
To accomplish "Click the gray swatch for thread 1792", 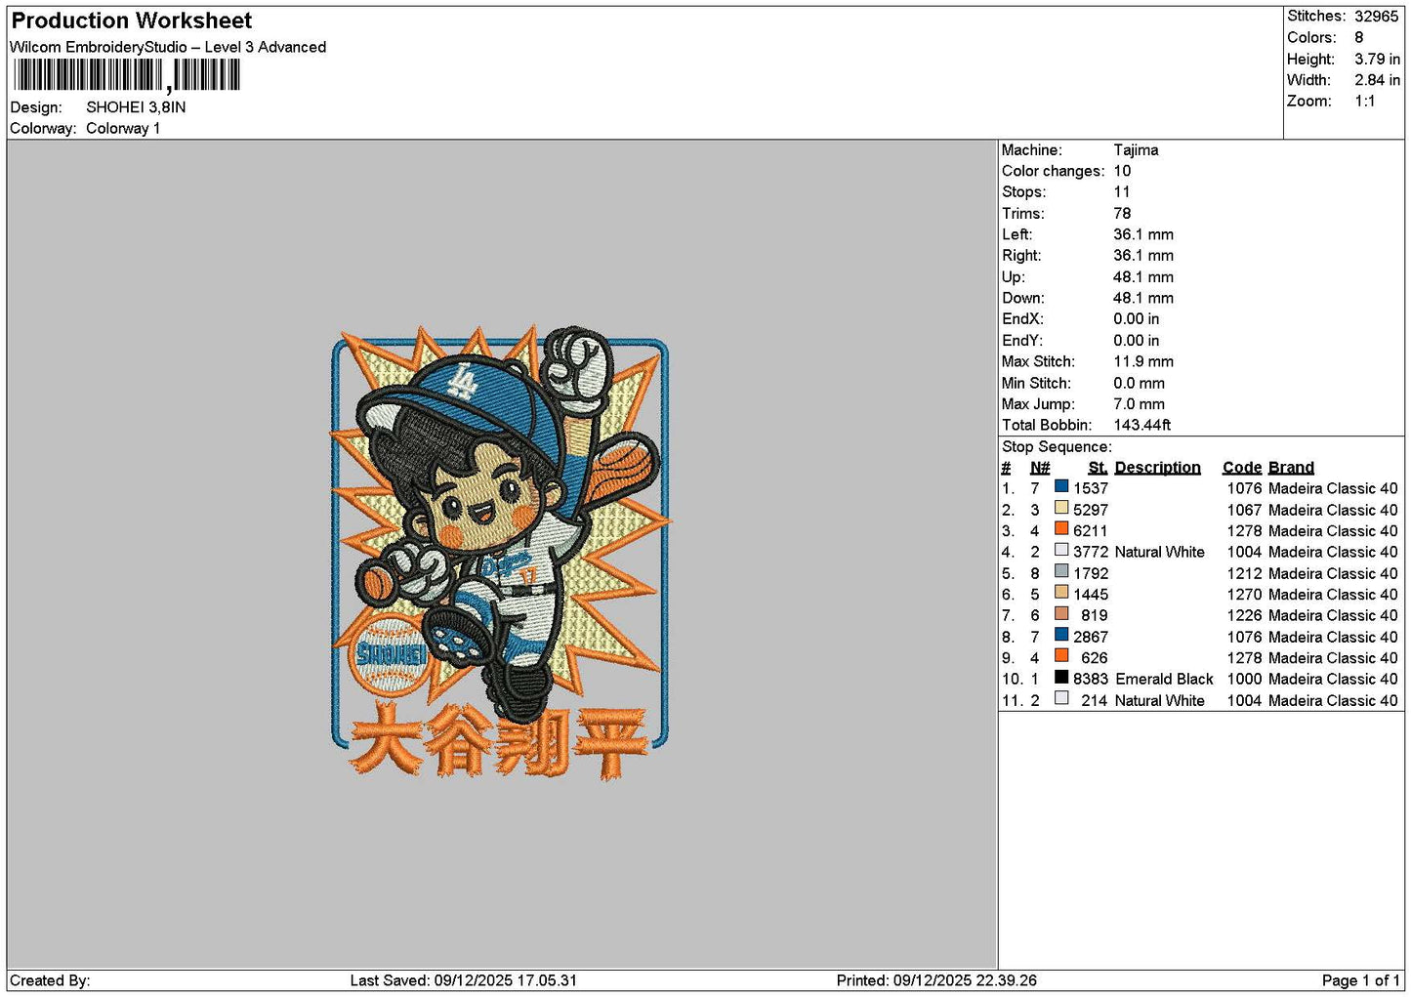I will coord(1061,571).
